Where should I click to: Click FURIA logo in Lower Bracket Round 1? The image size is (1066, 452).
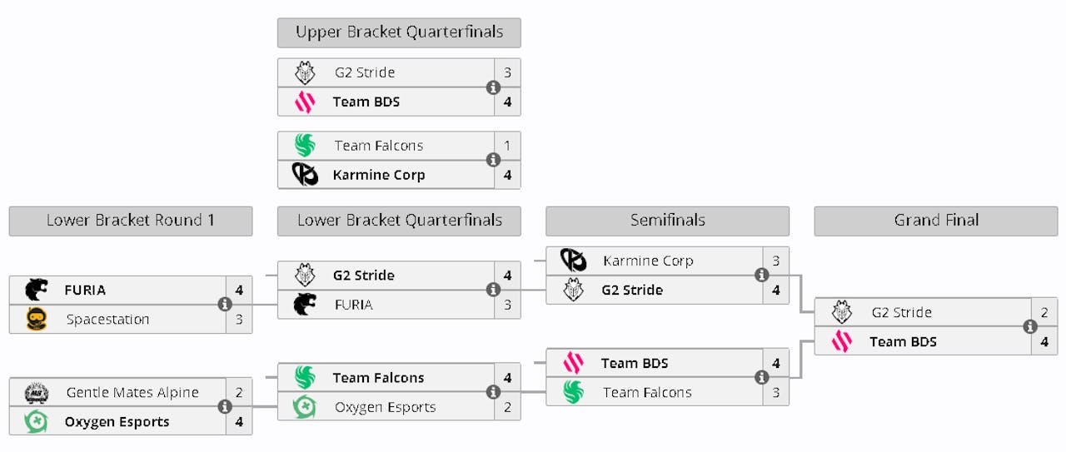tap(37, 291)
